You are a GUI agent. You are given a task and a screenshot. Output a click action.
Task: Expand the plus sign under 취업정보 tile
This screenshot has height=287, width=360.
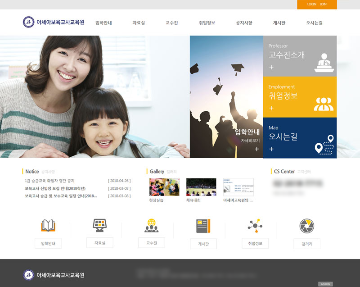271,108
